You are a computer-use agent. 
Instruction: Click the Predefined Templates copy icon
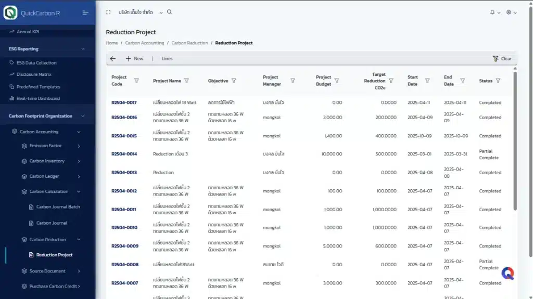[x=11, y=87]
